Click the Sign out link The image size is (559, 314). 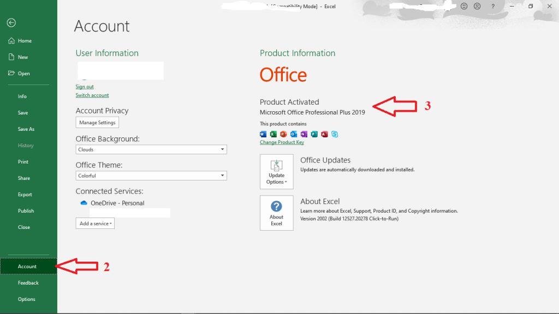(x=85, y=87)
